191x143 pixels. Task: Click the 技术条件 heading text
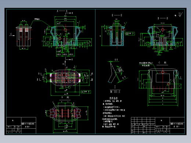click(113, 98)
